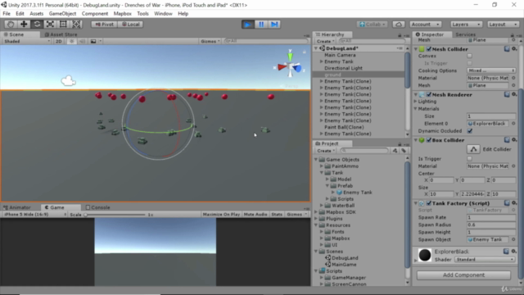Viewport: 524px width, 295px height.
Task: Open the Layers dropdown
Action: tap(466, 25)
